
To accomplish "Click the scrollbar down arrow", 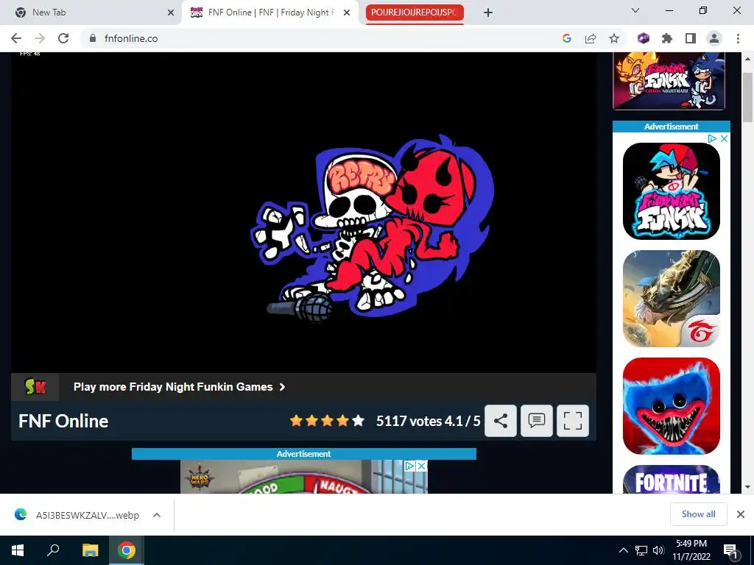I will point(747,487).
